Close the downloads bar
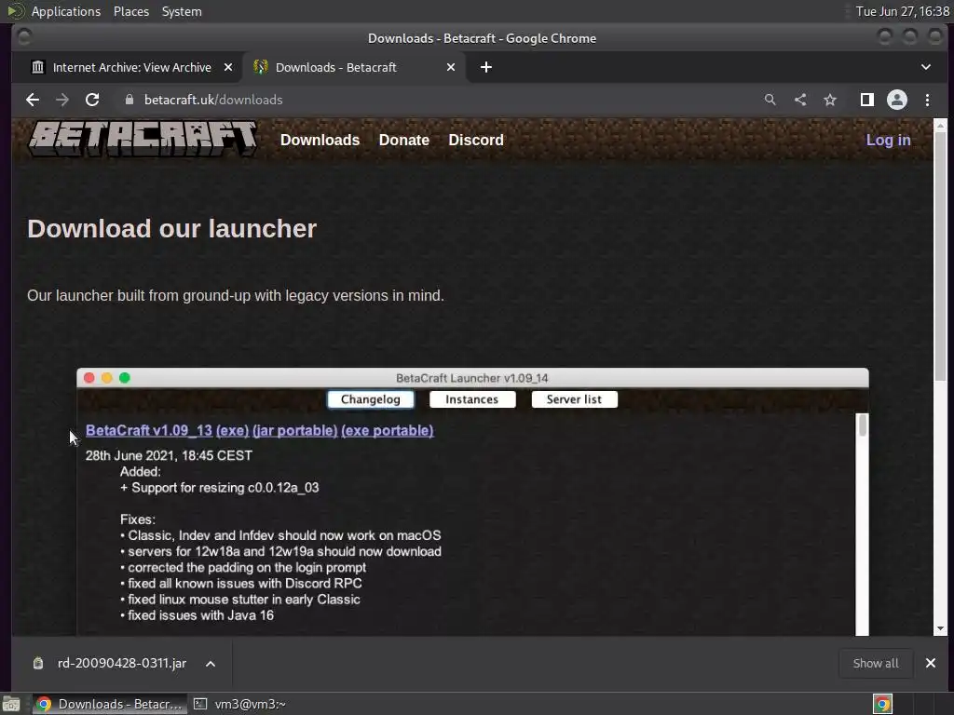The height and width of the screenshot is (715, 954). click(931, 663)
